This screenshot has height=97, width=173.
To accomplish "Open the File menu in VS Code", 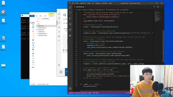I will pos(73,3).
